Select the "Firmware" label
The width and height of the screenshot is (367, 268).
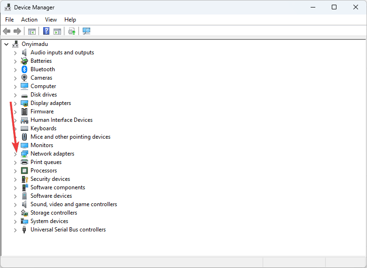click(x=42, y=112)
